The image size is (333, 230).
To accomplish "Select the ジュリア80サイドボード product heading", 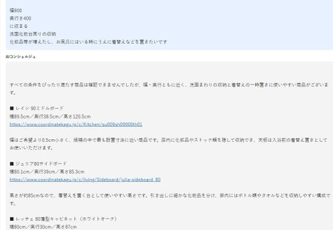I will point(41,163).
